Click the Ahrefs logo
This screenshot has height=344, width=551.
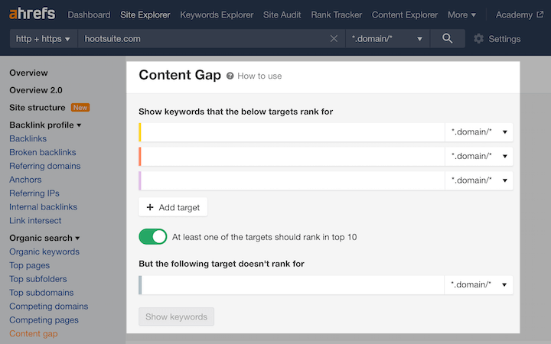tap(32, 15)
